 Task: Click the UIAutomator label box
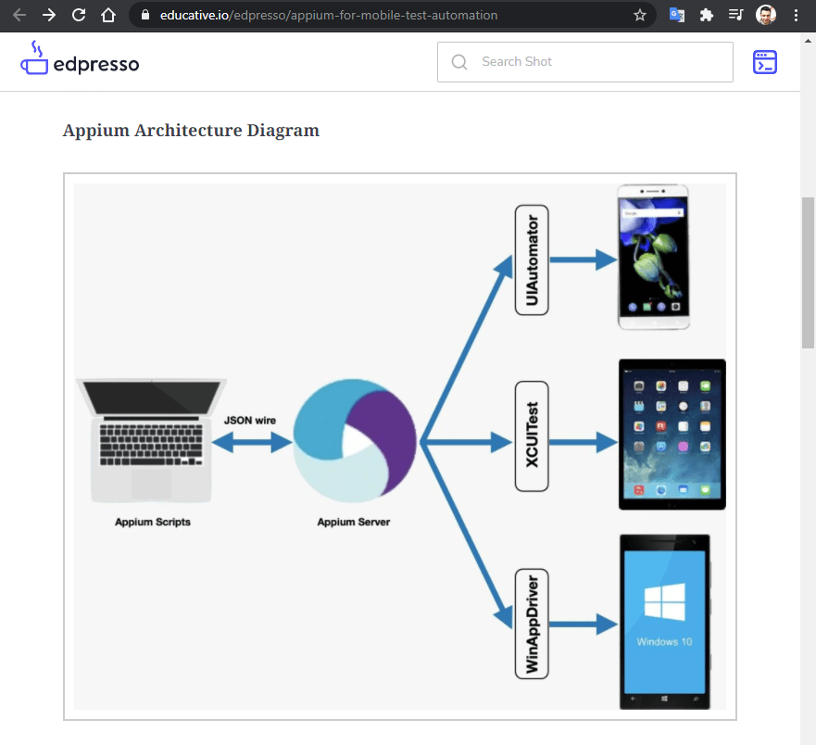tap(532, 259)
